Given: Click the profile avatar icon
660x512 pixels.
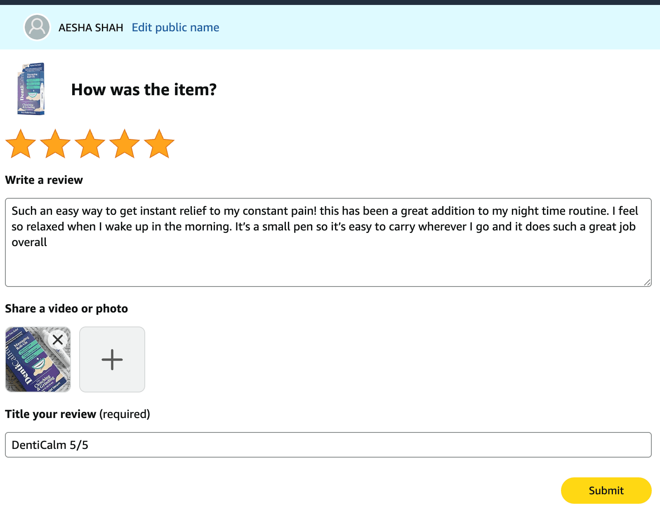Looking at the screenshot, I should point(37,27).
